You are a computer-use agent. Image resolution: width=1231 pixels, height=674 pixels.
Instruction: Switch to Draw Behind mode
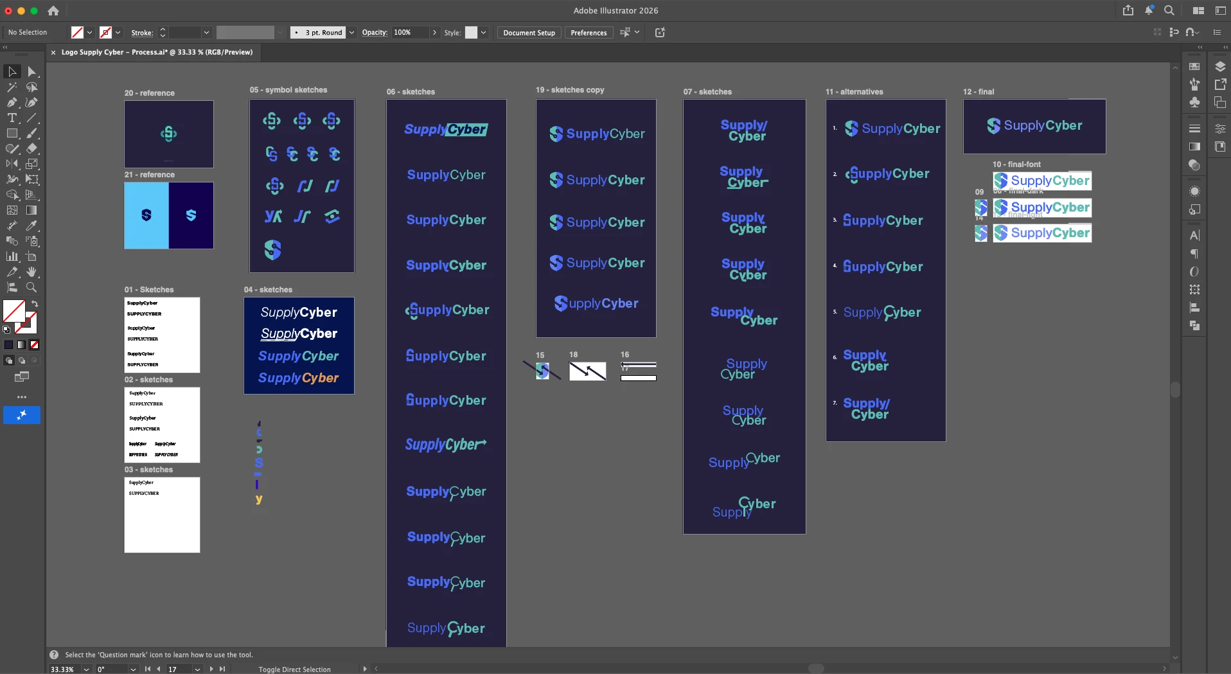(x=22, y=360)
